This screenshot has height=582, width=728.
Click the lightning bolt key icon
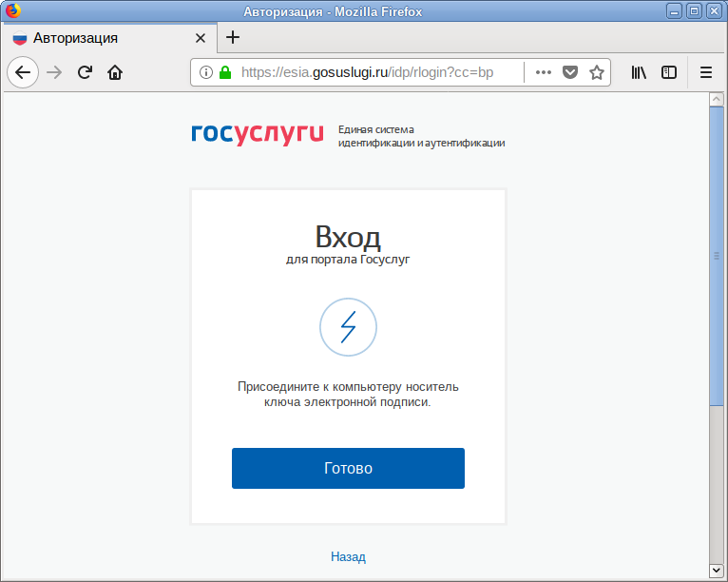348,327
